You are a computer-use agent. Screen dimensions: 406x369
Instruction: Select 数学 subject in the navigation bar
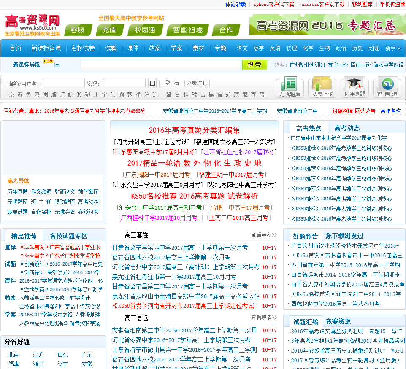click(259, 48)
